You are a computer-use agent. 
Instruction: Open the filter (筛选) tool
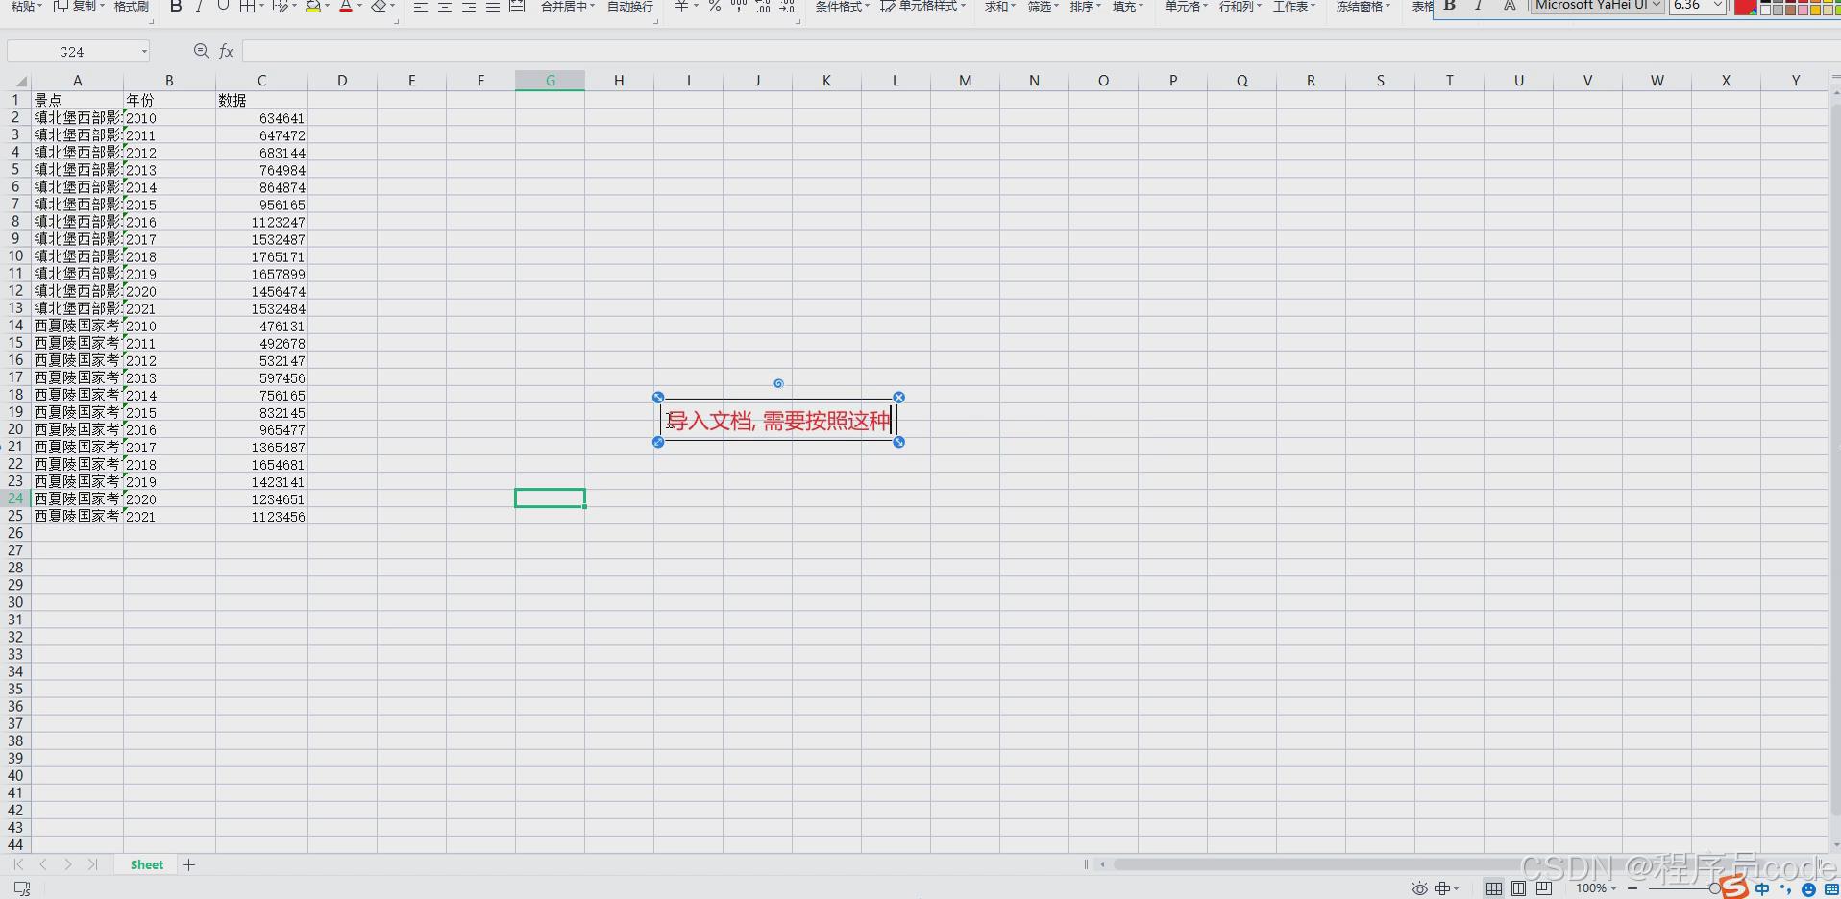(x=1041, y=6)
